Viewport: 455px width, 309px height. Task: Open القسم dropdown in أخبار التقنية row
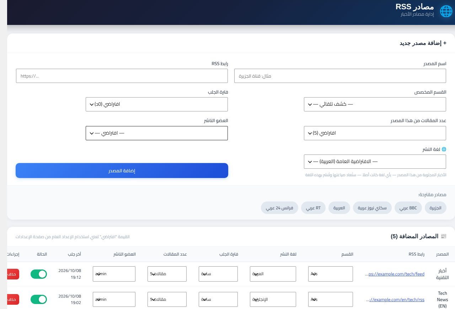[331, 274]
